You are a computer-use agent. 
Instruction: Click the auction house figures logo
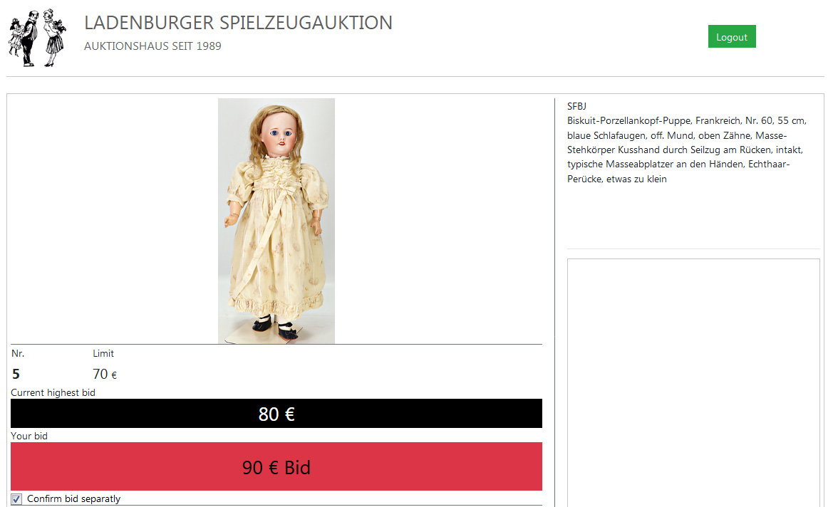(x=37, y=38)
